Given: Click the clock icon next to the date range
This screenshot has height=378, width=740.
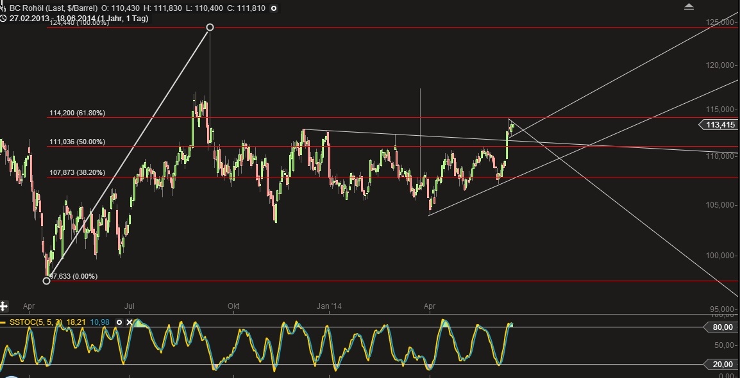Looking at the screenshot, I should tap(4, 19).
